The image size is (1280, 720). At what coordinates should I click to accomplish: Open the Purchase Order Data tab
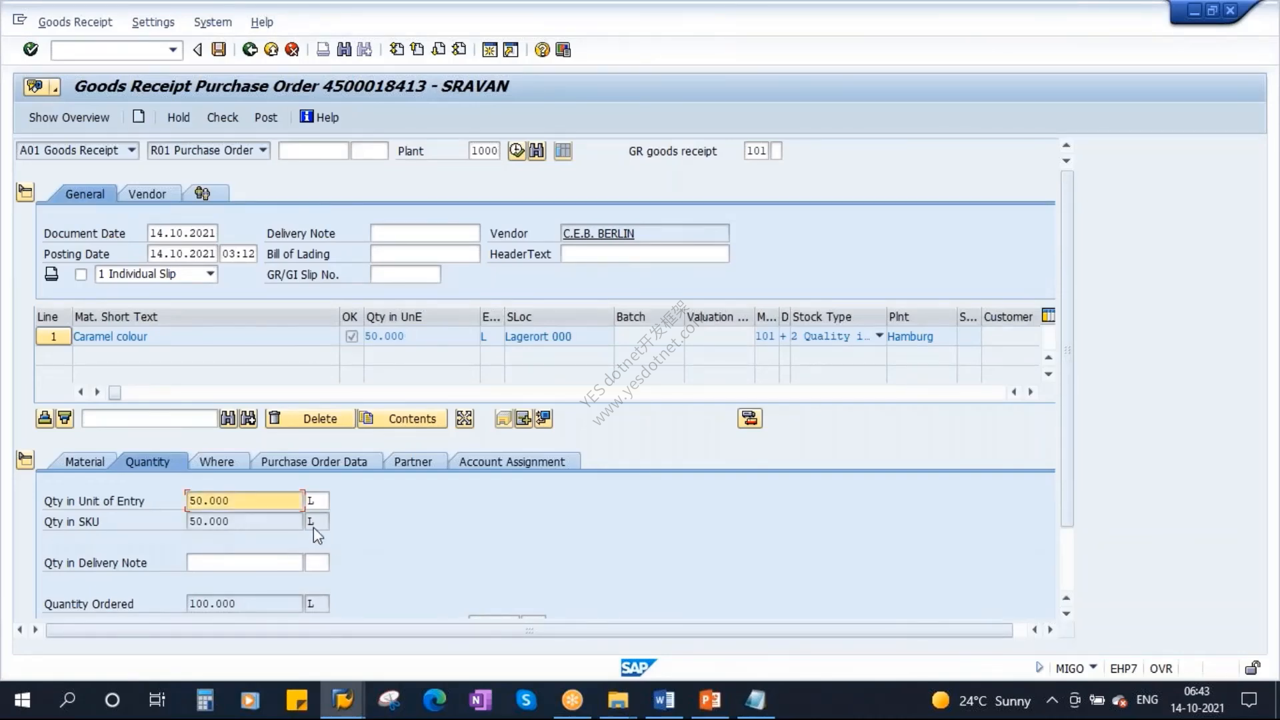tap(314, 462)
